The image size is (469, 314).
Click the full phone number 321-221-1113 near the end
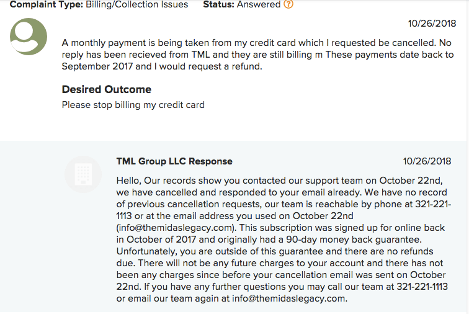click(x=422, y=287)
